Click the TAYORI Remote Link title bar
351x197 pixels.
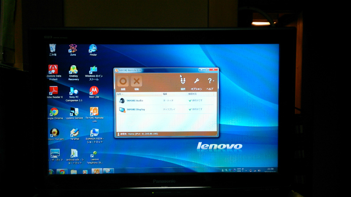click(157, 70)
